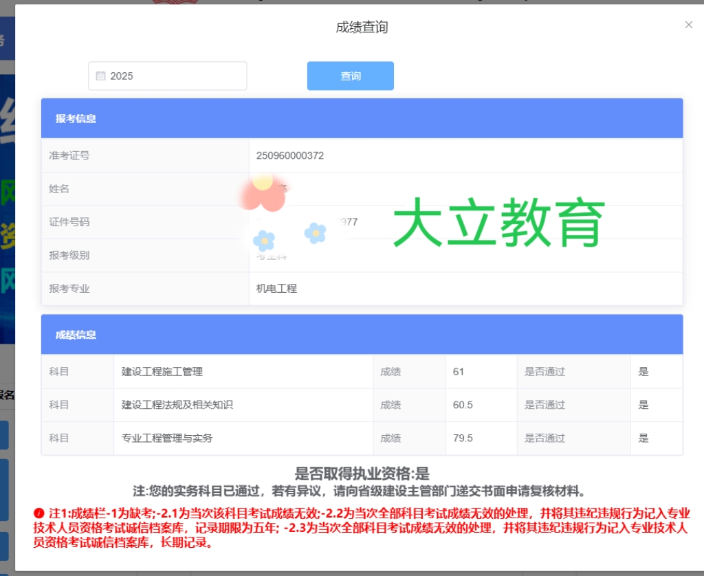Viewport: 704px width, 576px height.
Task: Select the 报考信息 section header
Action: pyautogui.click(x=362, y=118)
